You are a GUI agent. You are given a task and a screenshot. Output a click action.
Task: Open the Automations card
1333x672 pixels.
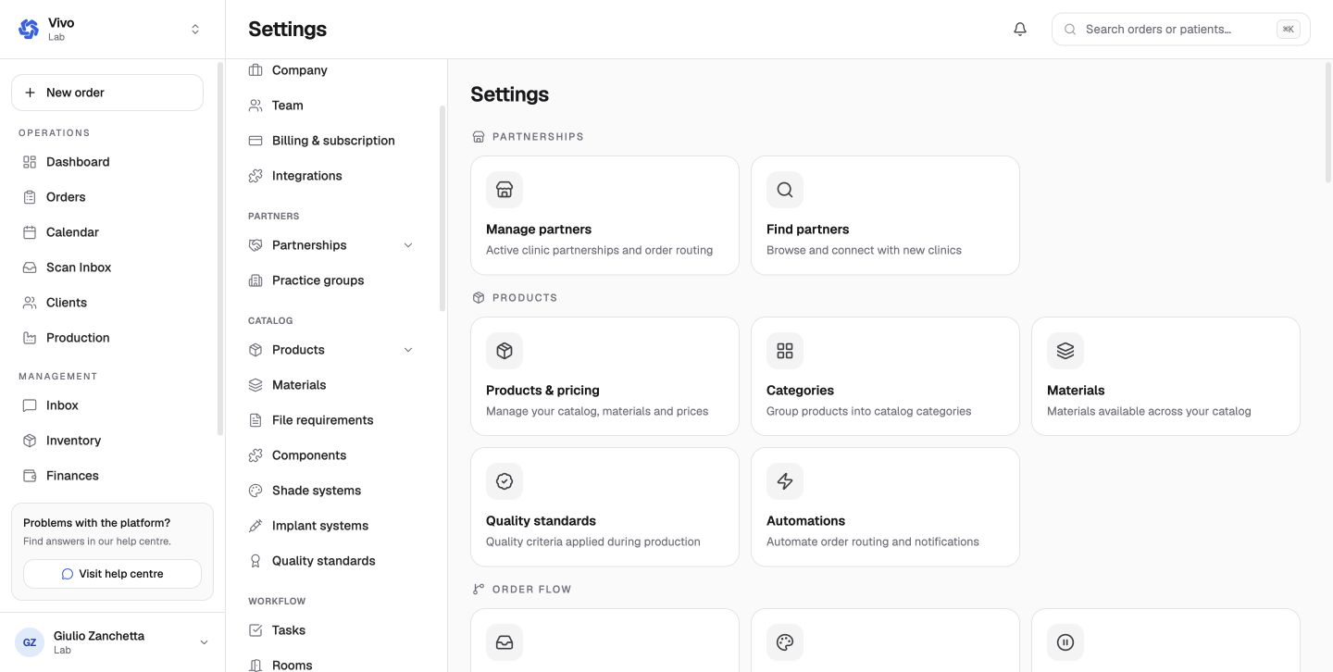(885, 506)
